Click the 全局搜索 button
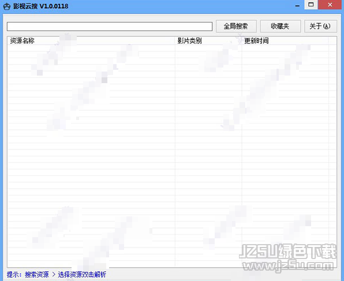The width and height of the screenshot is (344, 281). [236, 27]
